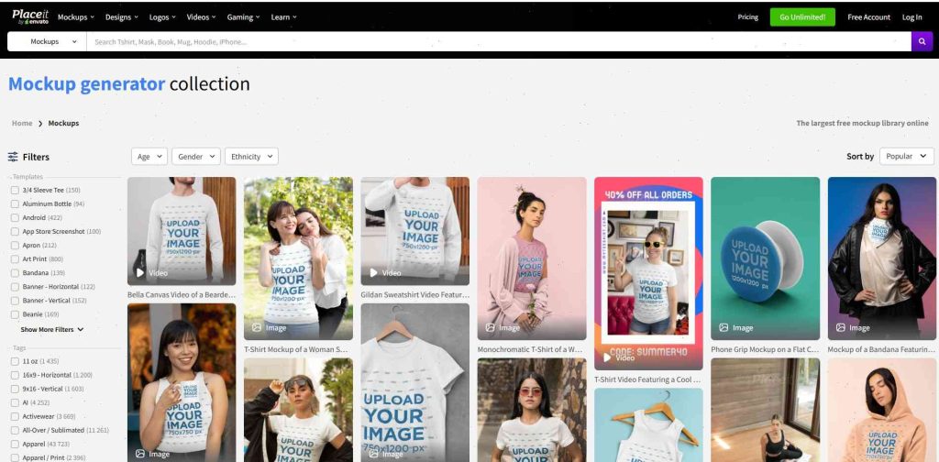Open T-Shirt Mockup of a Woman S... title
Image resolution: width=939 pixels, height=462 pixels.
pos(296,349)
